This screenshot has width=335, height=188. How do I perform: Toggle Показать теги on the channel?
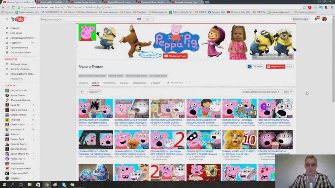point(175,83)
